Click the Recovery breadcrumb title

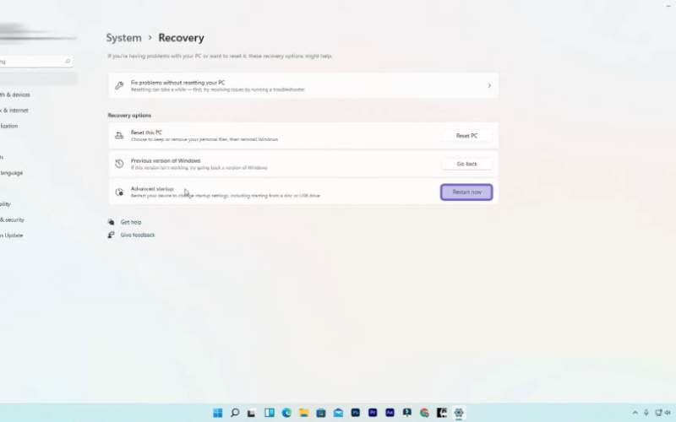click(181, 38)
